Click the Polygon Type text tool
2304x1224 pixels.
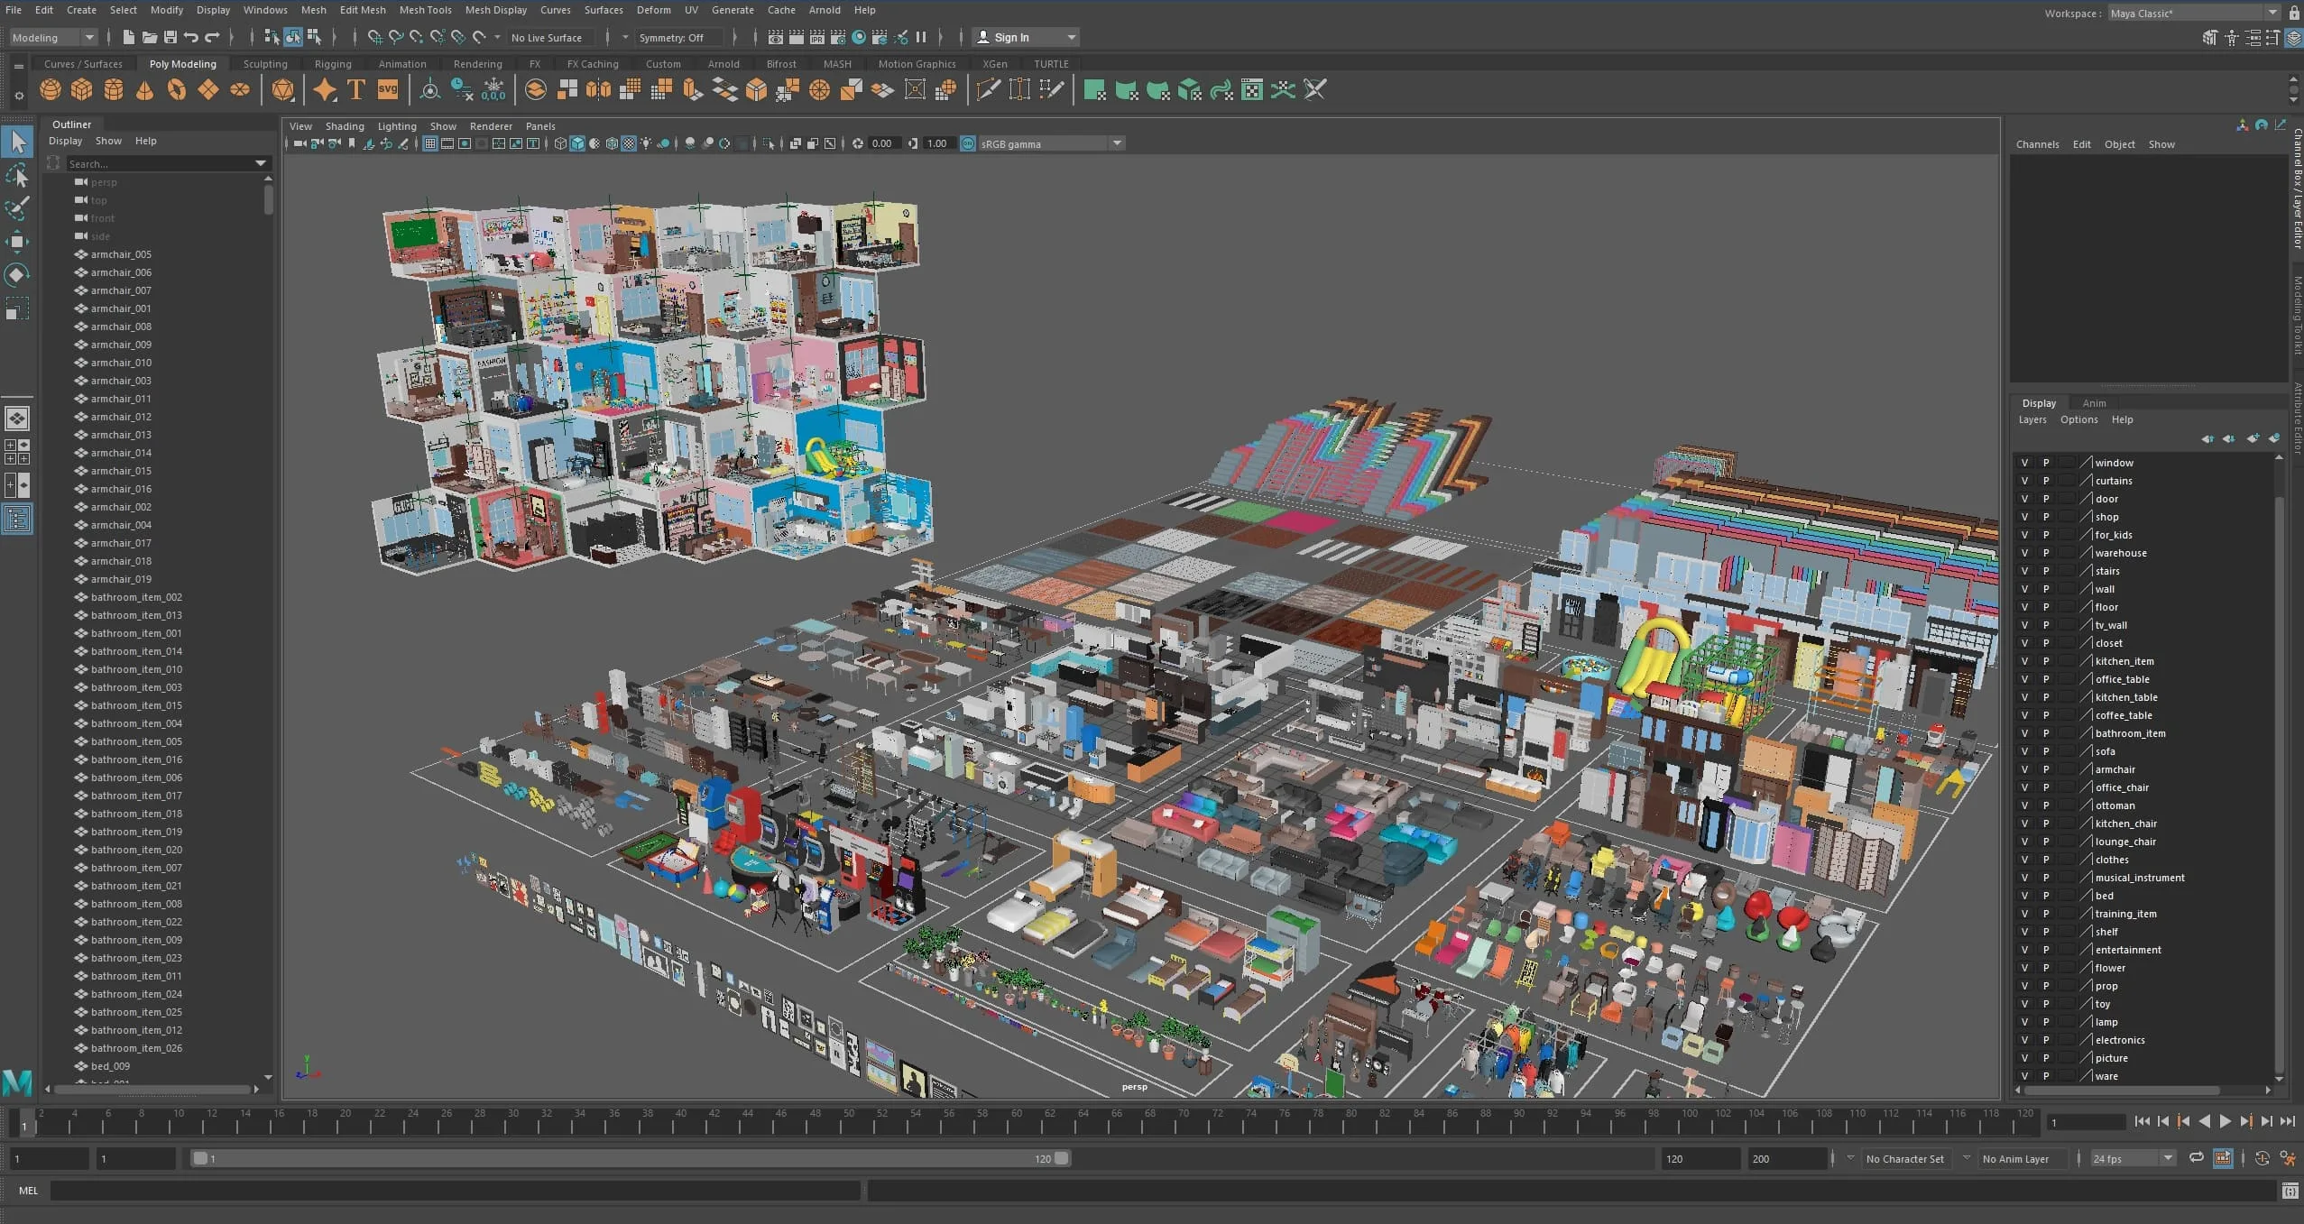[356, 90]
